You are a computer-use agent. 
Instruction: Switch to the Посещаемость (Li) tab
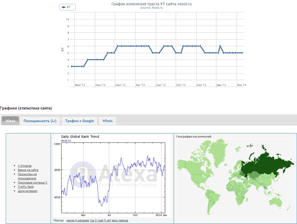coord(40,121)
